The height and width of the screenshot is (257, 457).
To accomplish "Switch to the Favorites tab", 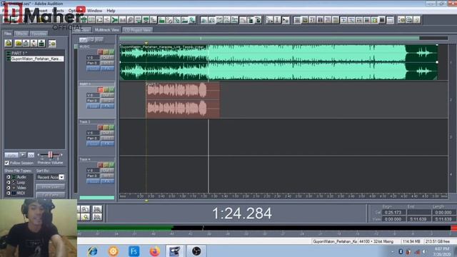I will coord(39,34).
